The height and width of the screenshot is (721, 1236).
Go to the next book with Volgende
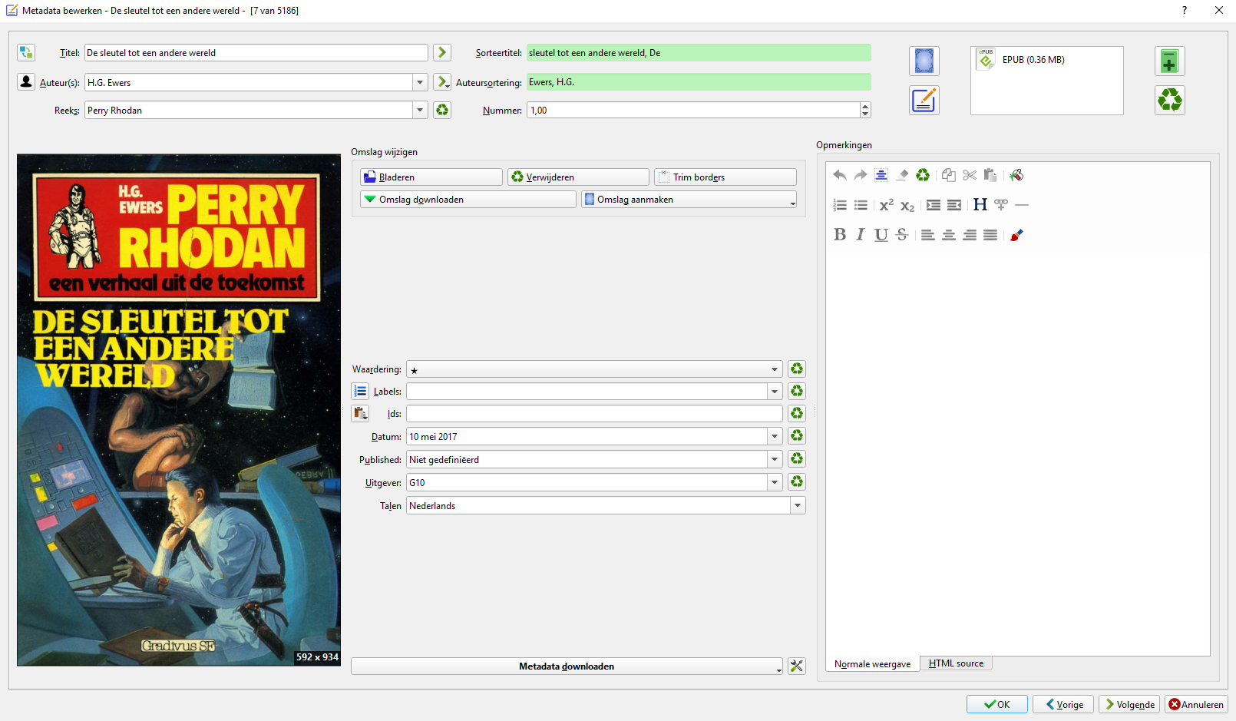click(x=1129, y=704)
